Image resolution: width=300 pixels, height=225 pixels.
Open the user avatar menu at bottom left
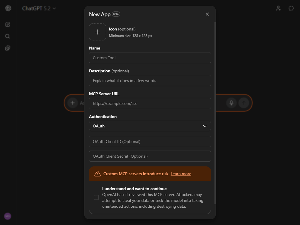(x=7, y=216)
